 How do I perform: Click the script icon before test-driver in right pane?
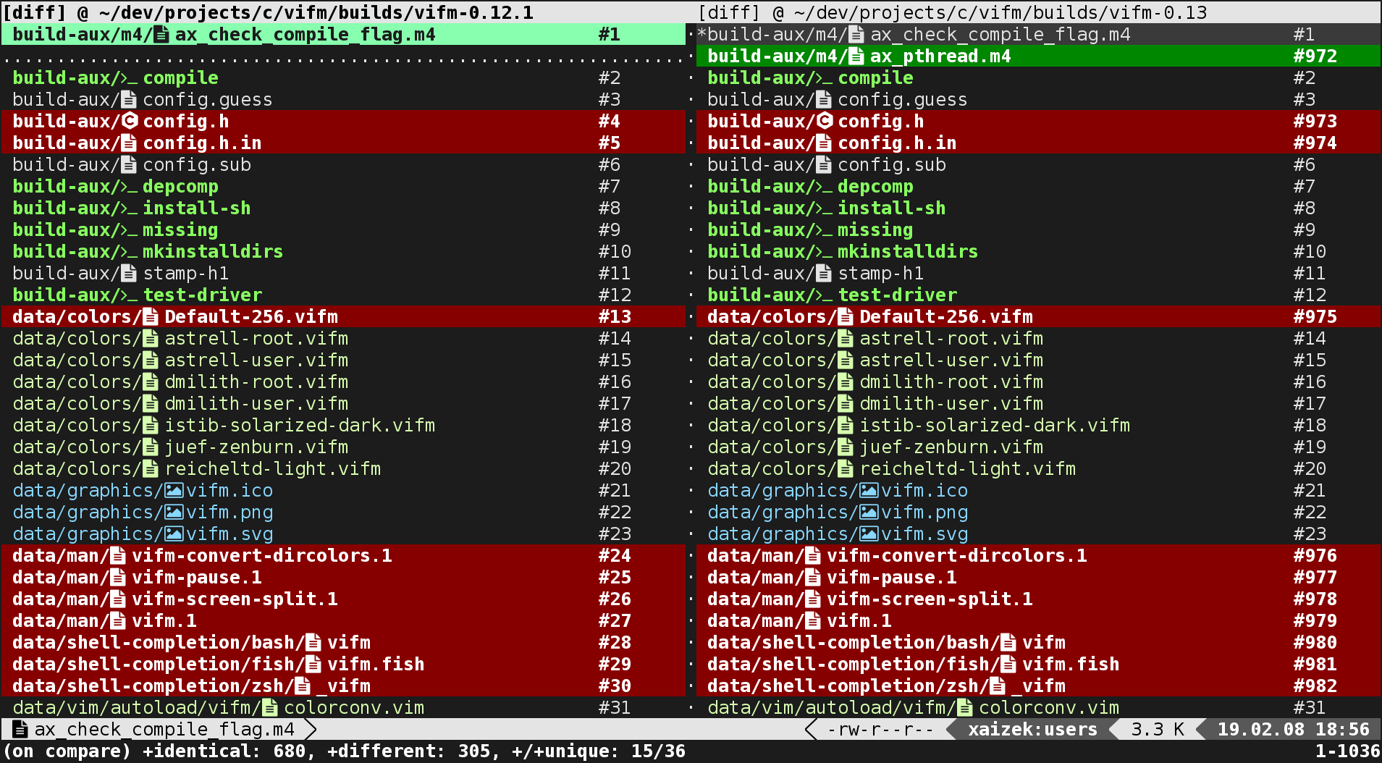pos(824,295)
